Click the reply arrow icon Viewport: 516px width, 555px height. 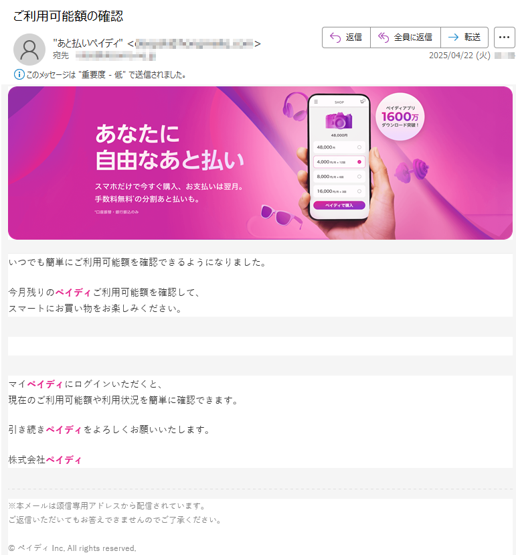(x=335, y=37)
